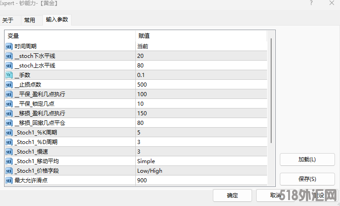Screen dimensions: 340x206
Task: Switch to the 关于 tab
Action: pyautogui.click(x=8, y=20)
